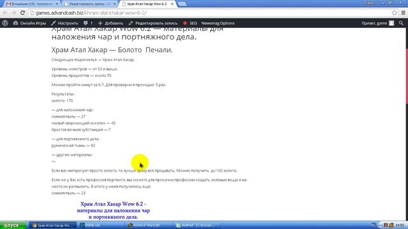Click the system tray clock

point(400,225)
